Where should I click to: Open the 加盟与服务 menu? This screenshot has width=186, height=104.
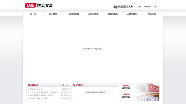pyautogui.click(x=112, y=14)
